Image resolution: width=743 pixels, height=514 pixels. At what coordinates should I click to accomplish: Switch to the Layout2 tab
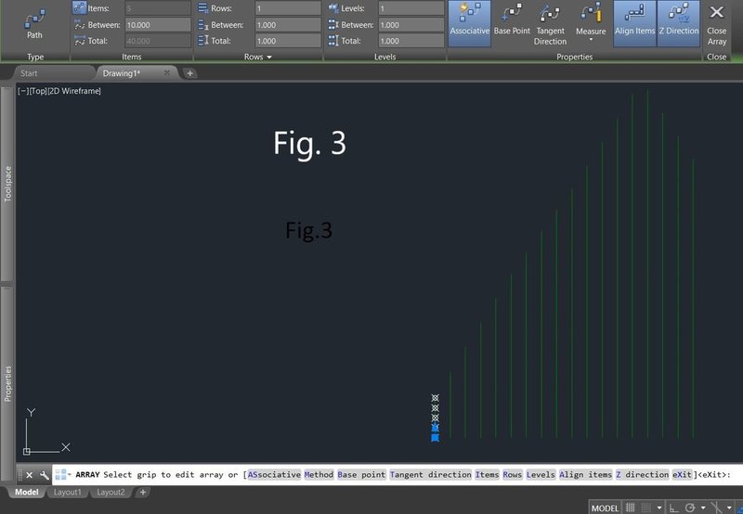111,493
